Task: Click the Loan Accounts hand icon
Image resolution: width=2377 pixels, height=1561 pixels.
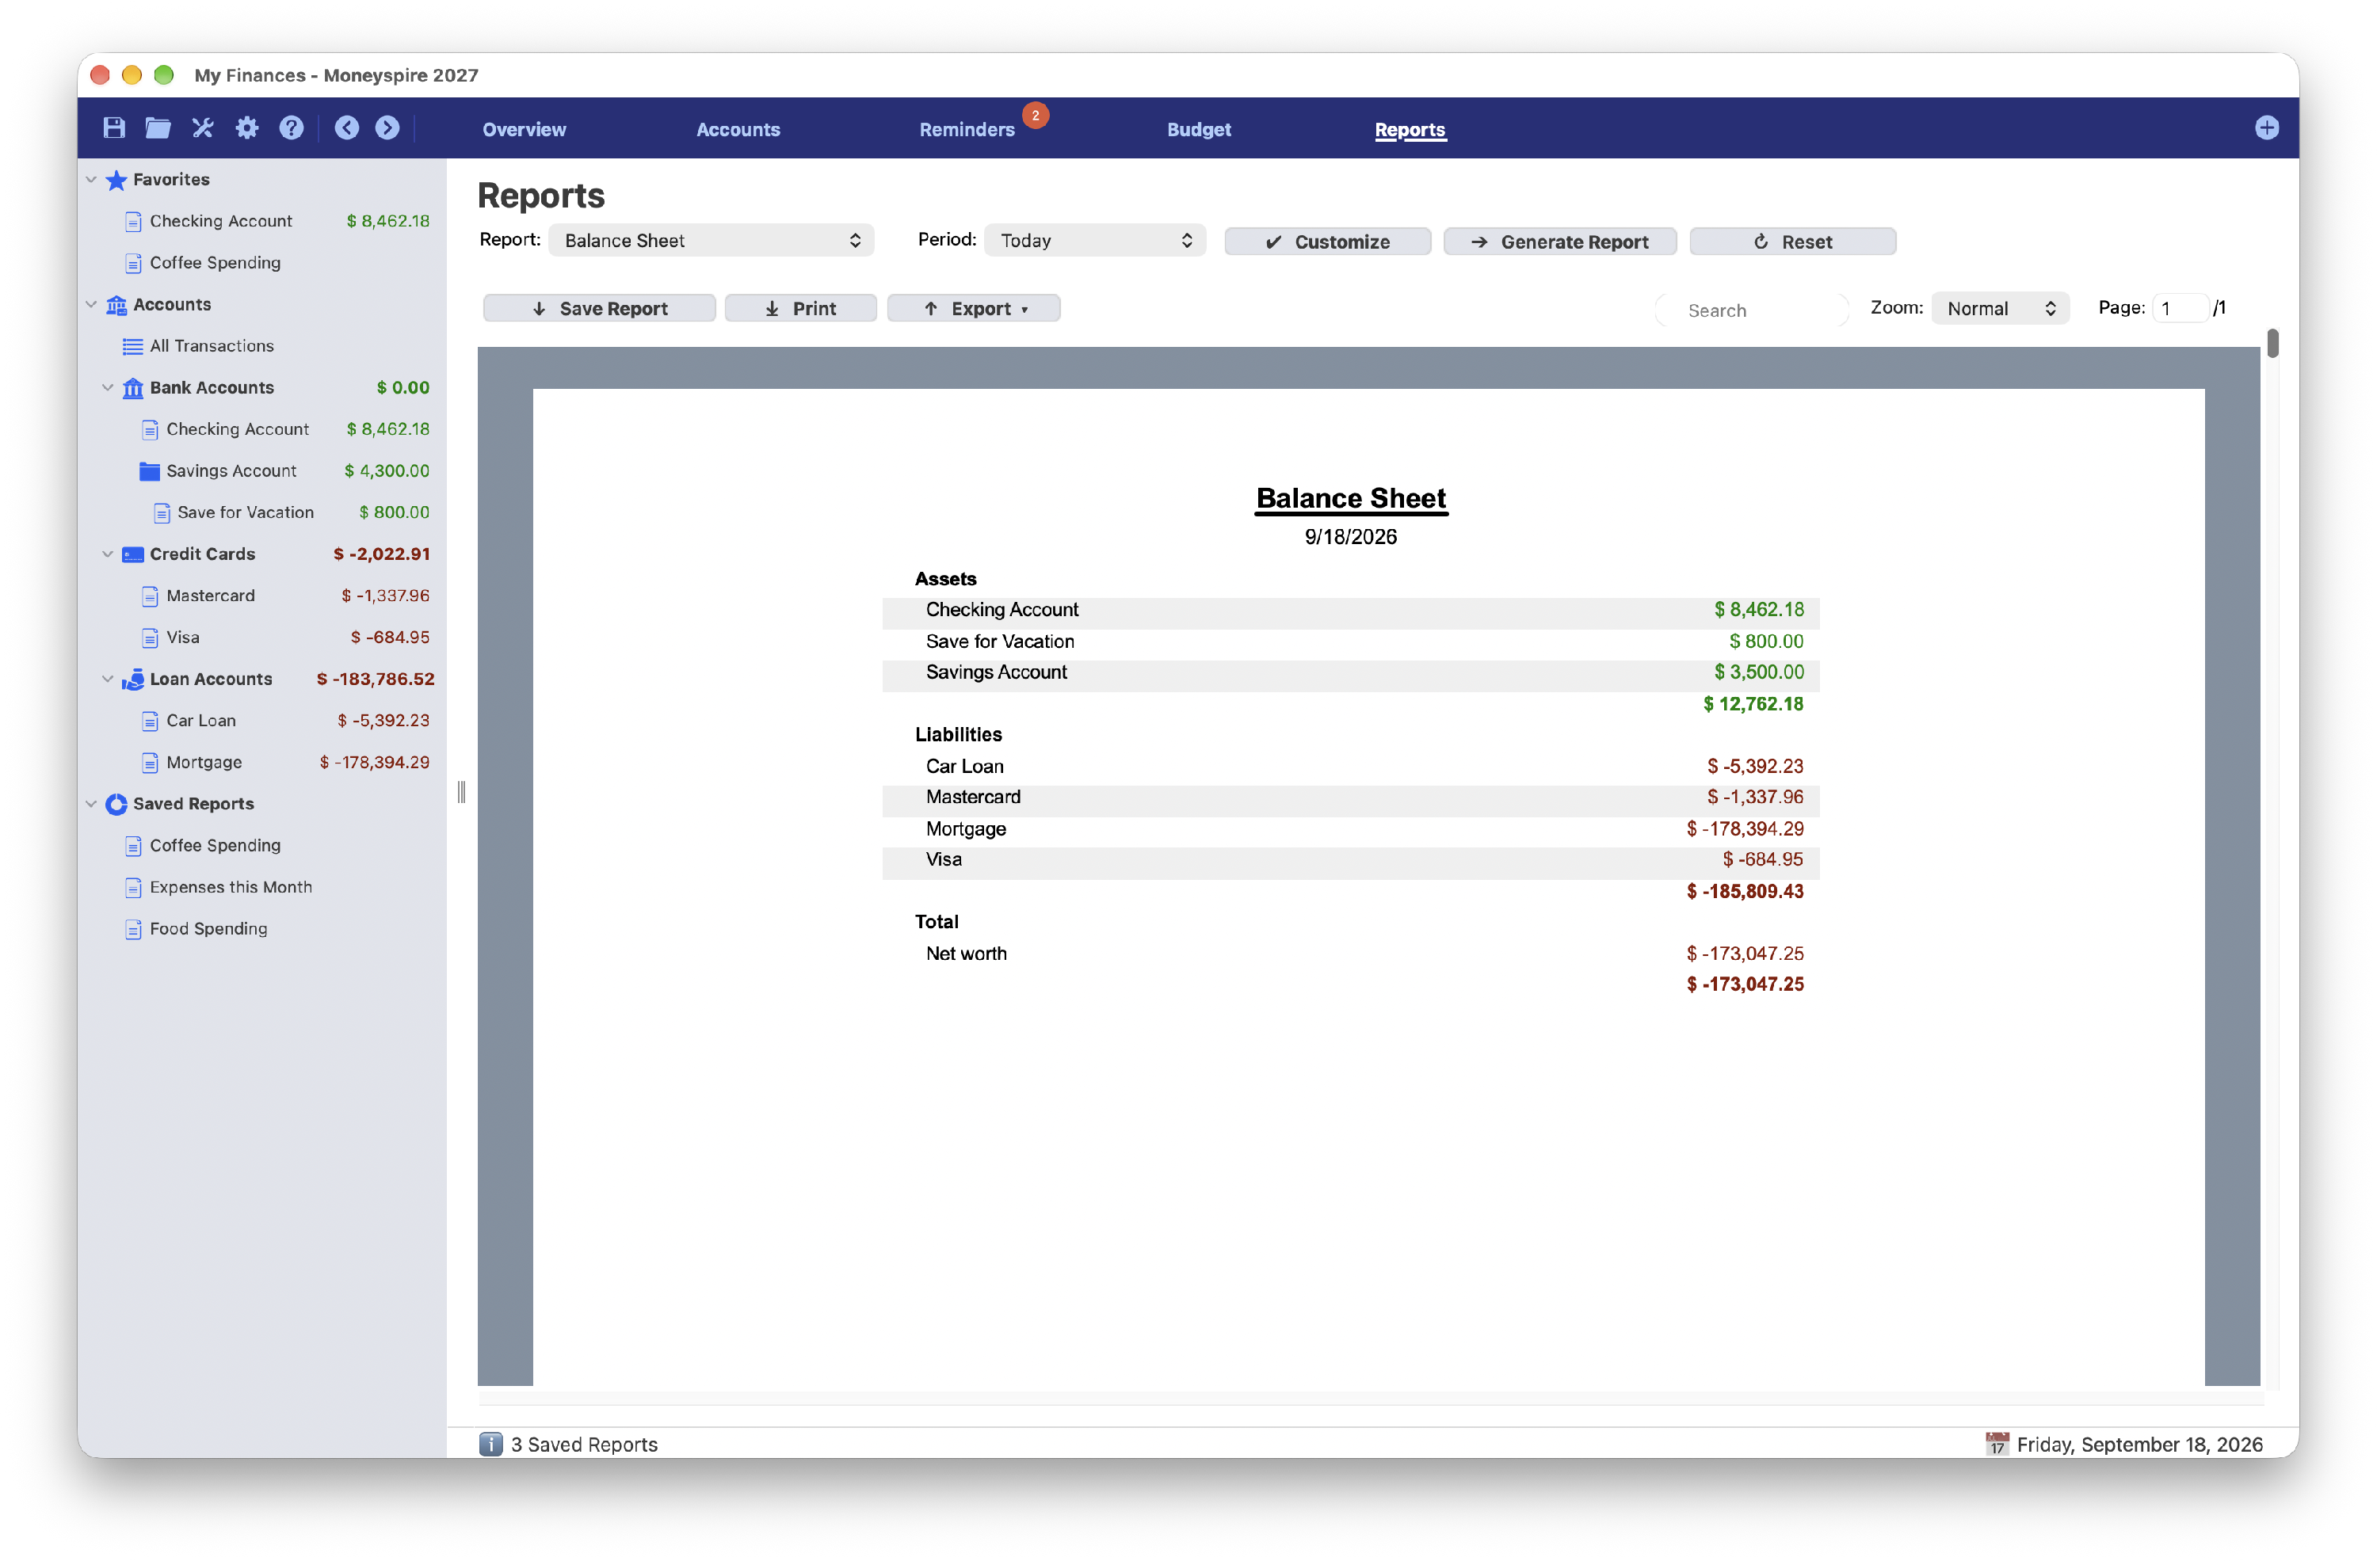Action: (133, 679)
